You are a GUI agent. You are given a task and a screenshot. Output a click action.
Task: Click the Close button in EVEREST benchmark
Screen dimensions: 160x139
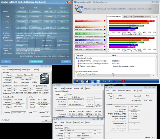pyautogui.click(x=66, y=61)
